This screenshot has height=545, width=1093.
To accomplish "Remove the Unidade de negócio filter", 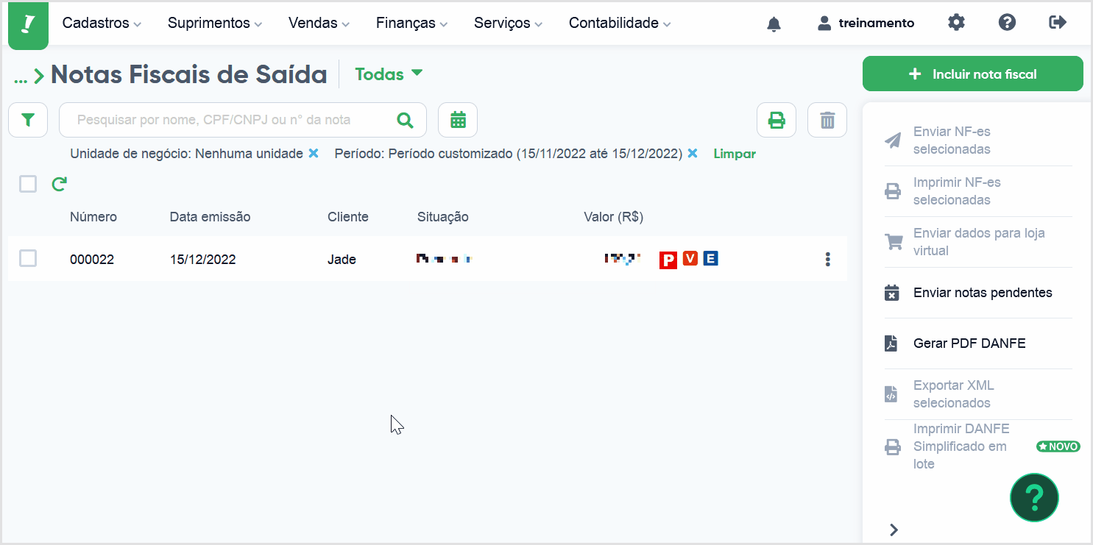I will tap(314, 154).
